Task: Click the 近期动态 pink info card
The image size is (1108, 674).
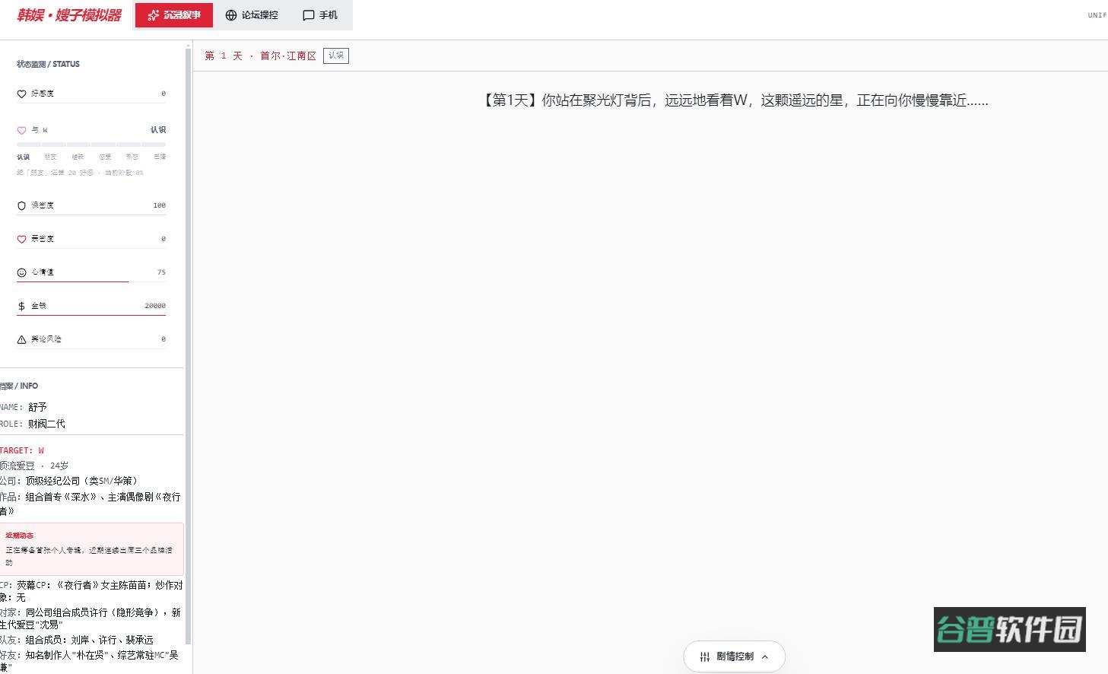Action: 92,548
